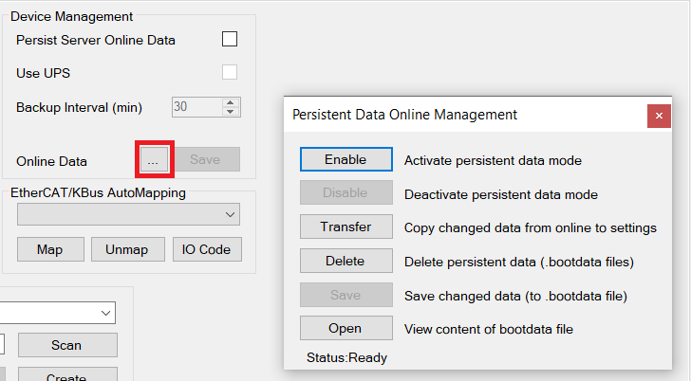Image resolution: width=691 pixels, height=381 pixels.
Task: Click the IO Code button
Action: pos(207,249)
